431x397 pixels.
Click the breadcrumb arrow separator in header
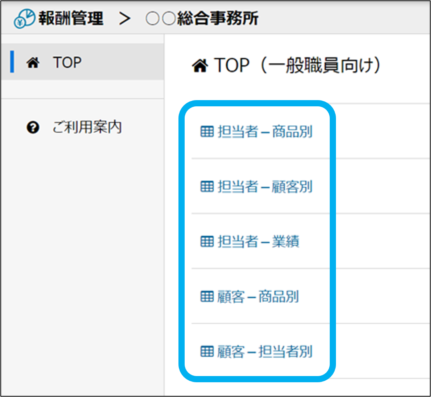coord(125,19)
